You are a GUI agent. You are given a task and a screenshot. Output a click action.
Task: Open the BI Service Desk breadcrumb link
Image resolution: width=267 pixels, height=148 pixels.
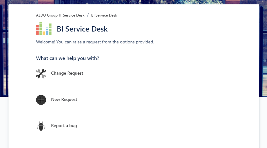tap(104, 15)
